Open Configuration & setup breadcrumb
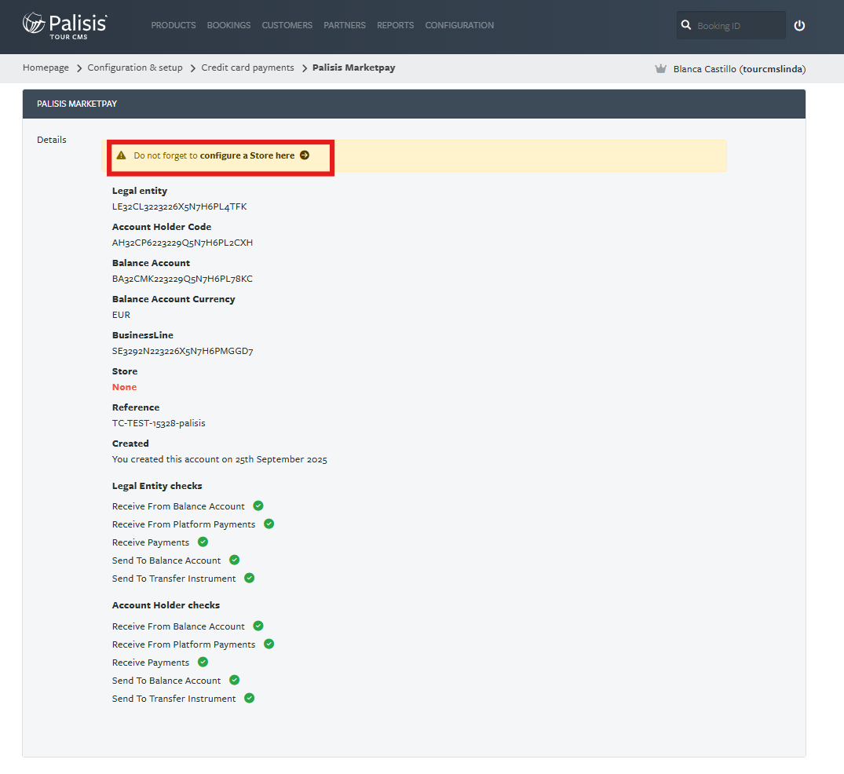The height and width of the screenshot is (774, 844). 135,68
